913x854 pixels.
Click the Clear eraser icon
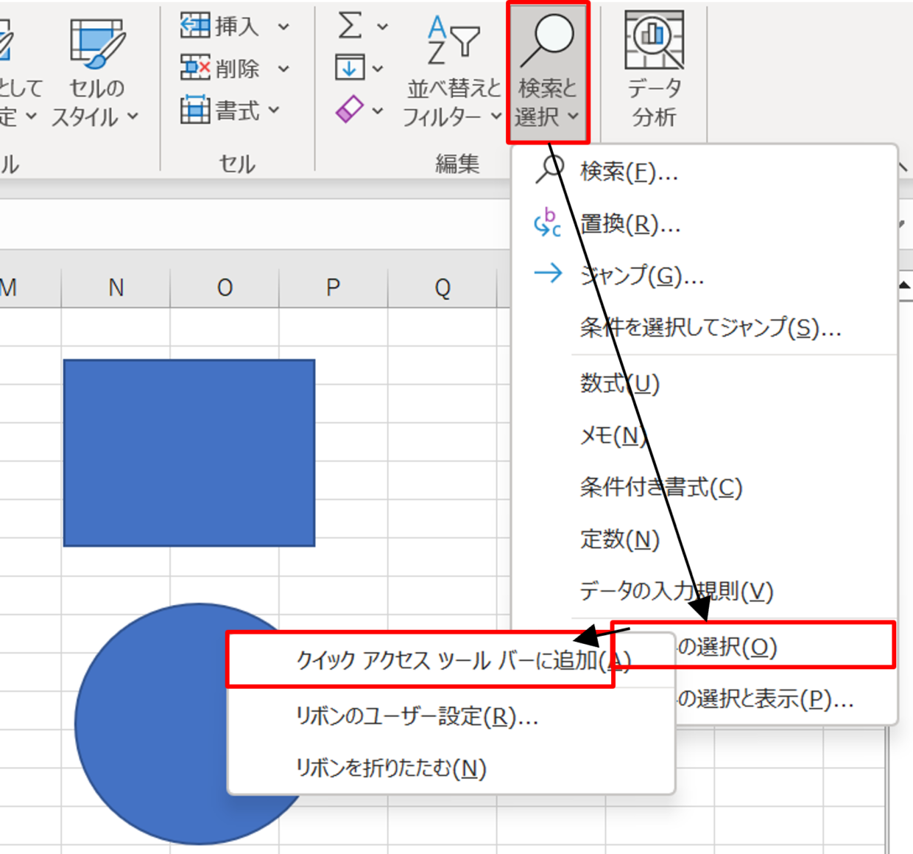click(349, 110)
